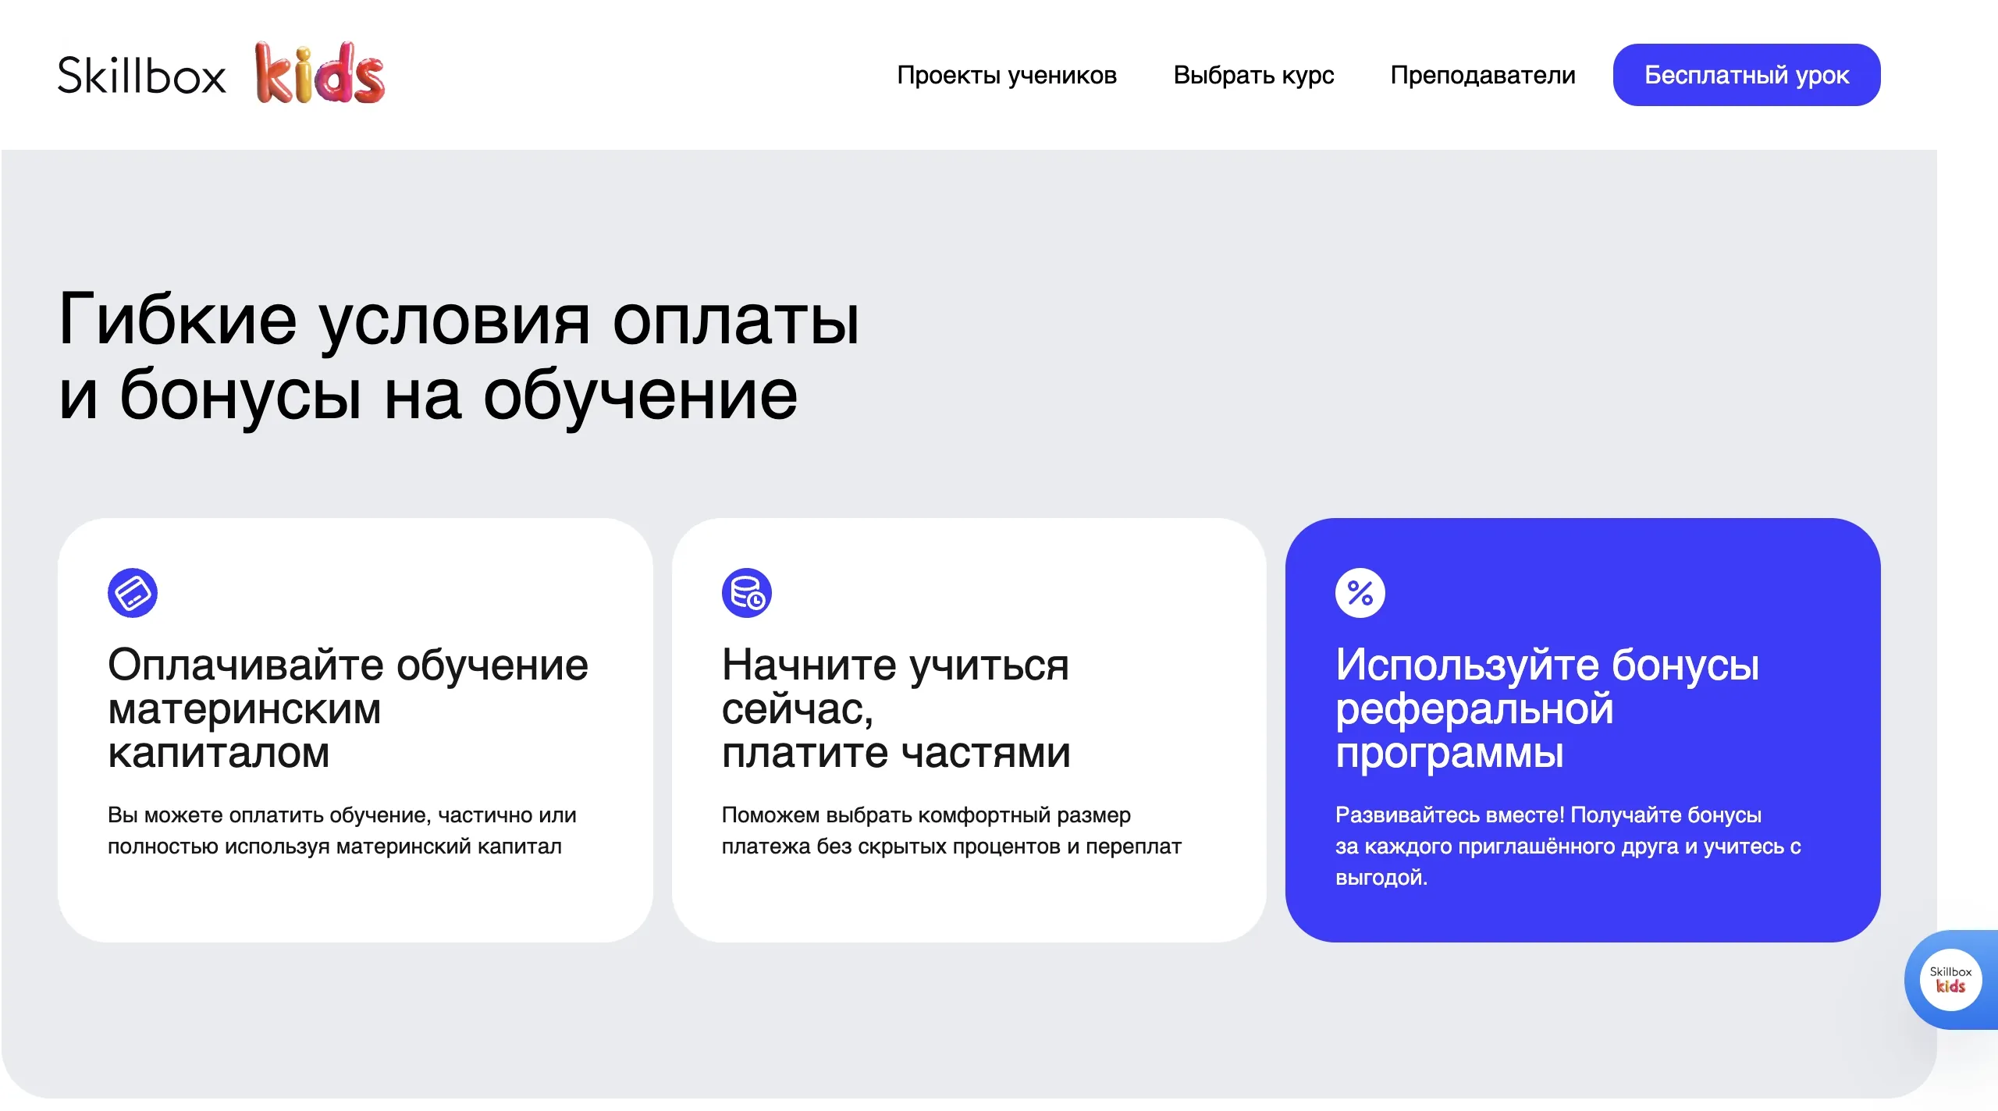Click the coins installment icon

[x=746, y=593]
